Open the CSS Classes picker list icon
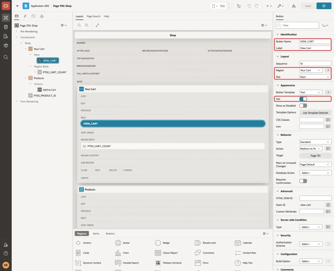This screenshot has width=334, height=271. (x=328, y=120)
